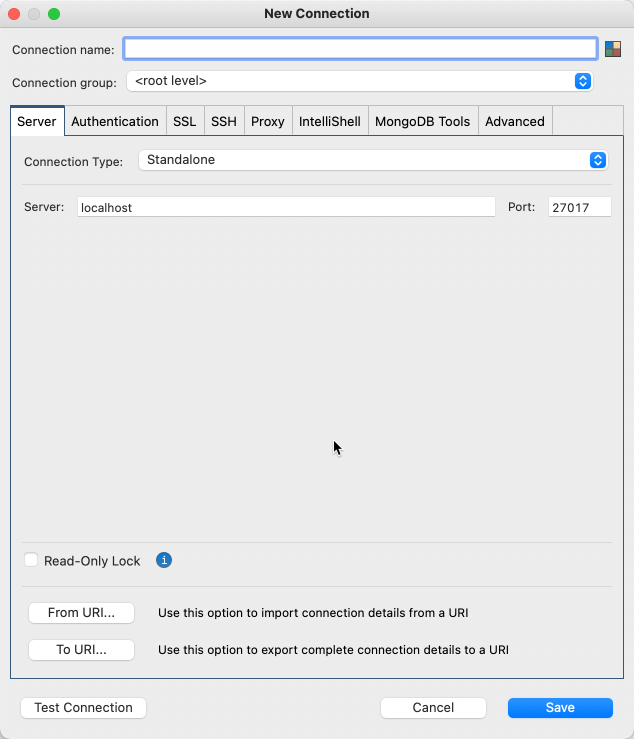The width and height of the screenshot is (634, 739).
Task: Click the To URI button
Action: 81,650
